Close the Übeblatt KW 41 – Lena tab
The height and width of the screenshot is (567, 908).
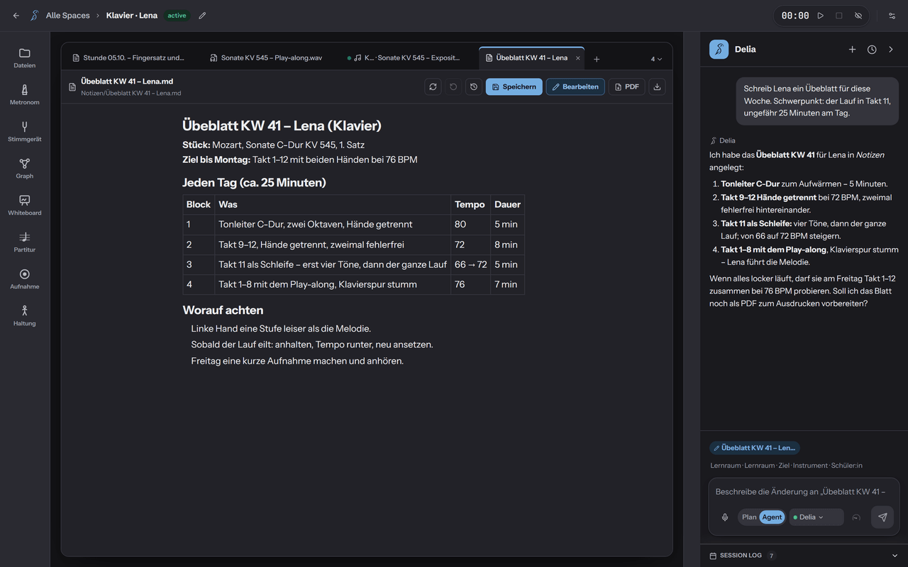pyautogui.click(x=578, y=58)
